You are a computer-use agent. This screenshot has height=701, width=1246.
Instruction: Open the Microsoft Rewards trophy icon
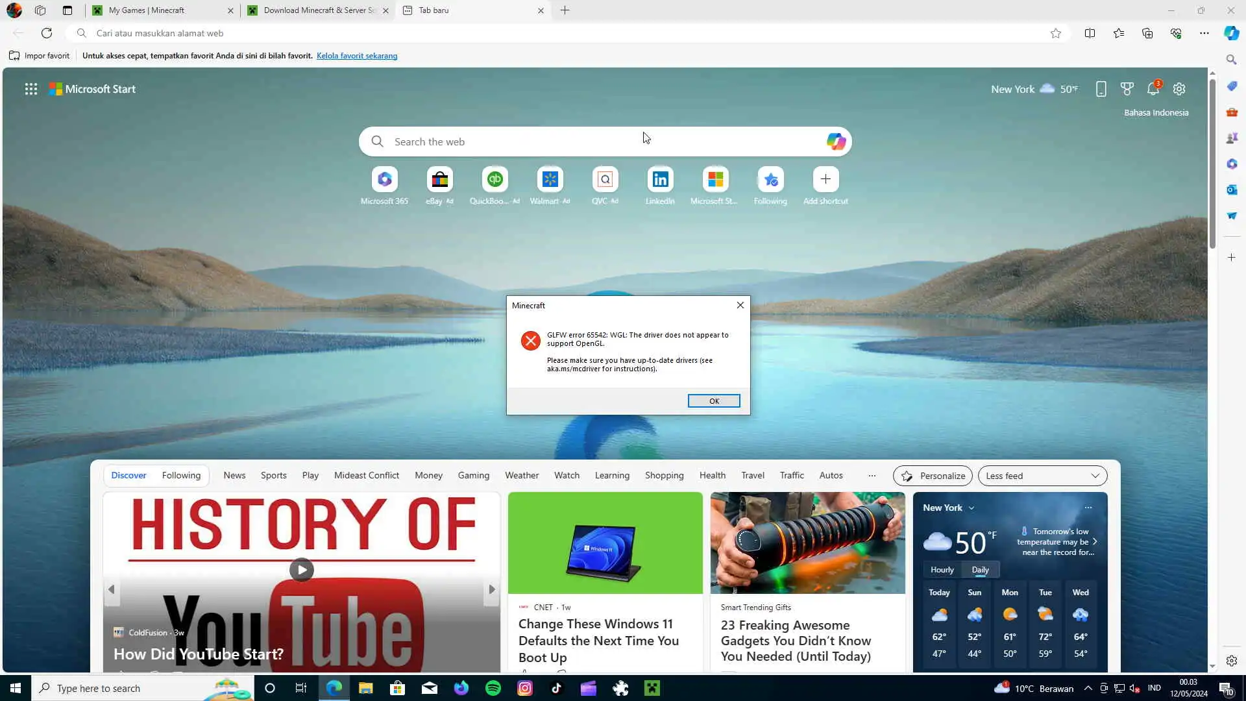point(1127,90)
